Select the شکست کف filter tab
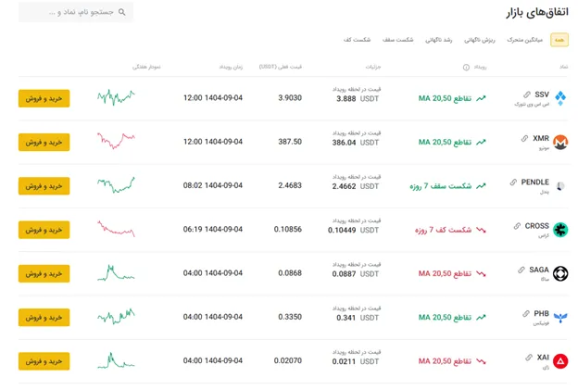The image size is (578, 390). [357, 40]
